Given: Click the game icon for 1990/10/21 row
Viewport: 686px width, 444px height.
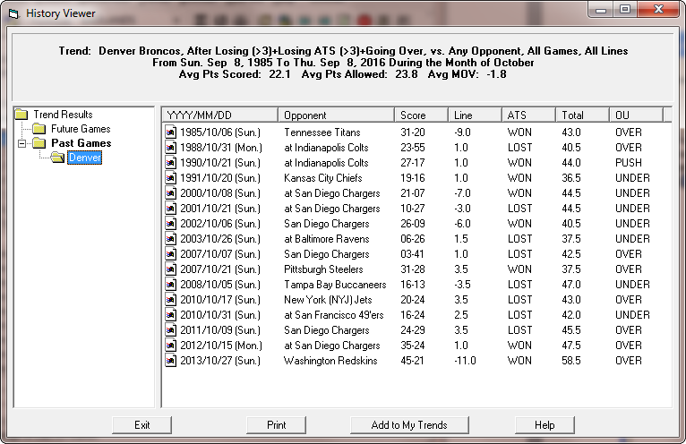Looking at the screenshot, I should coord(171,163).
